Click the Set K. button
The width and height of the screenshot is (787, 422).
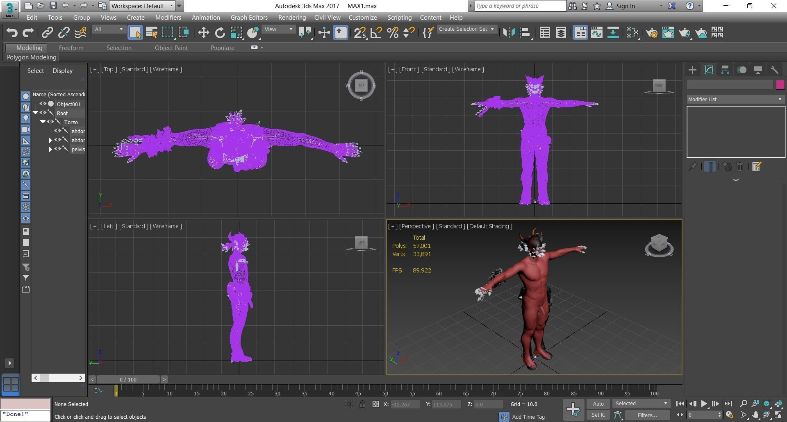click(x=598, y=415)
